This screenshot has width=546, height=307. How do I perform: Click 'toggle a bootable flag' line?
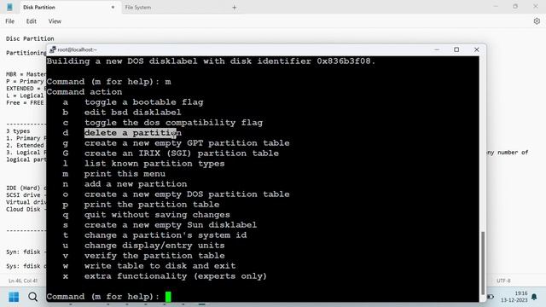144,102
